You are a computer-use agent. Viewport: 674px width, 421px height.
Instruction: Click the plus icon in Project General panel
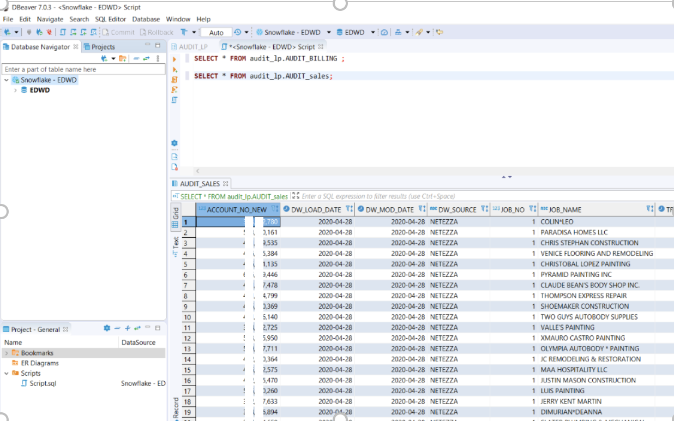click(x=127, y=328)
